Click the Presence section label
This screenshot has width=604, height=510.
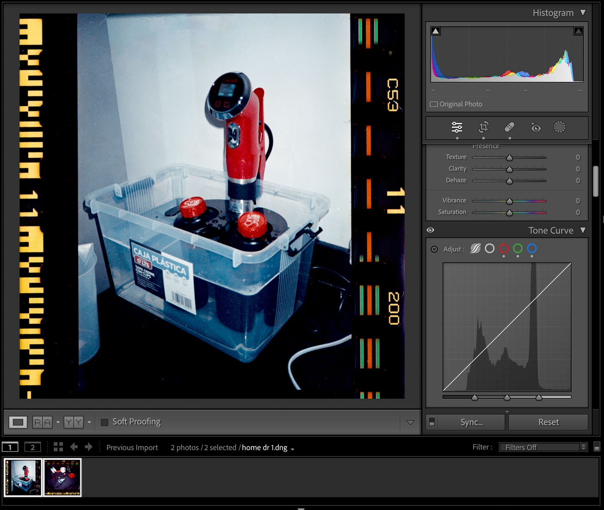pyautogui.click(x=486, y=146)
